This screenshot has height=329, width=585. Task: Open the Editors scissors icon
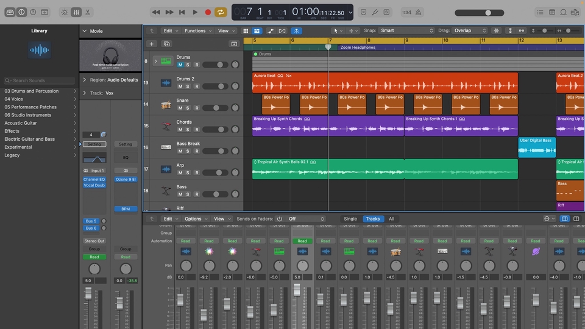[x=87, y=12]
